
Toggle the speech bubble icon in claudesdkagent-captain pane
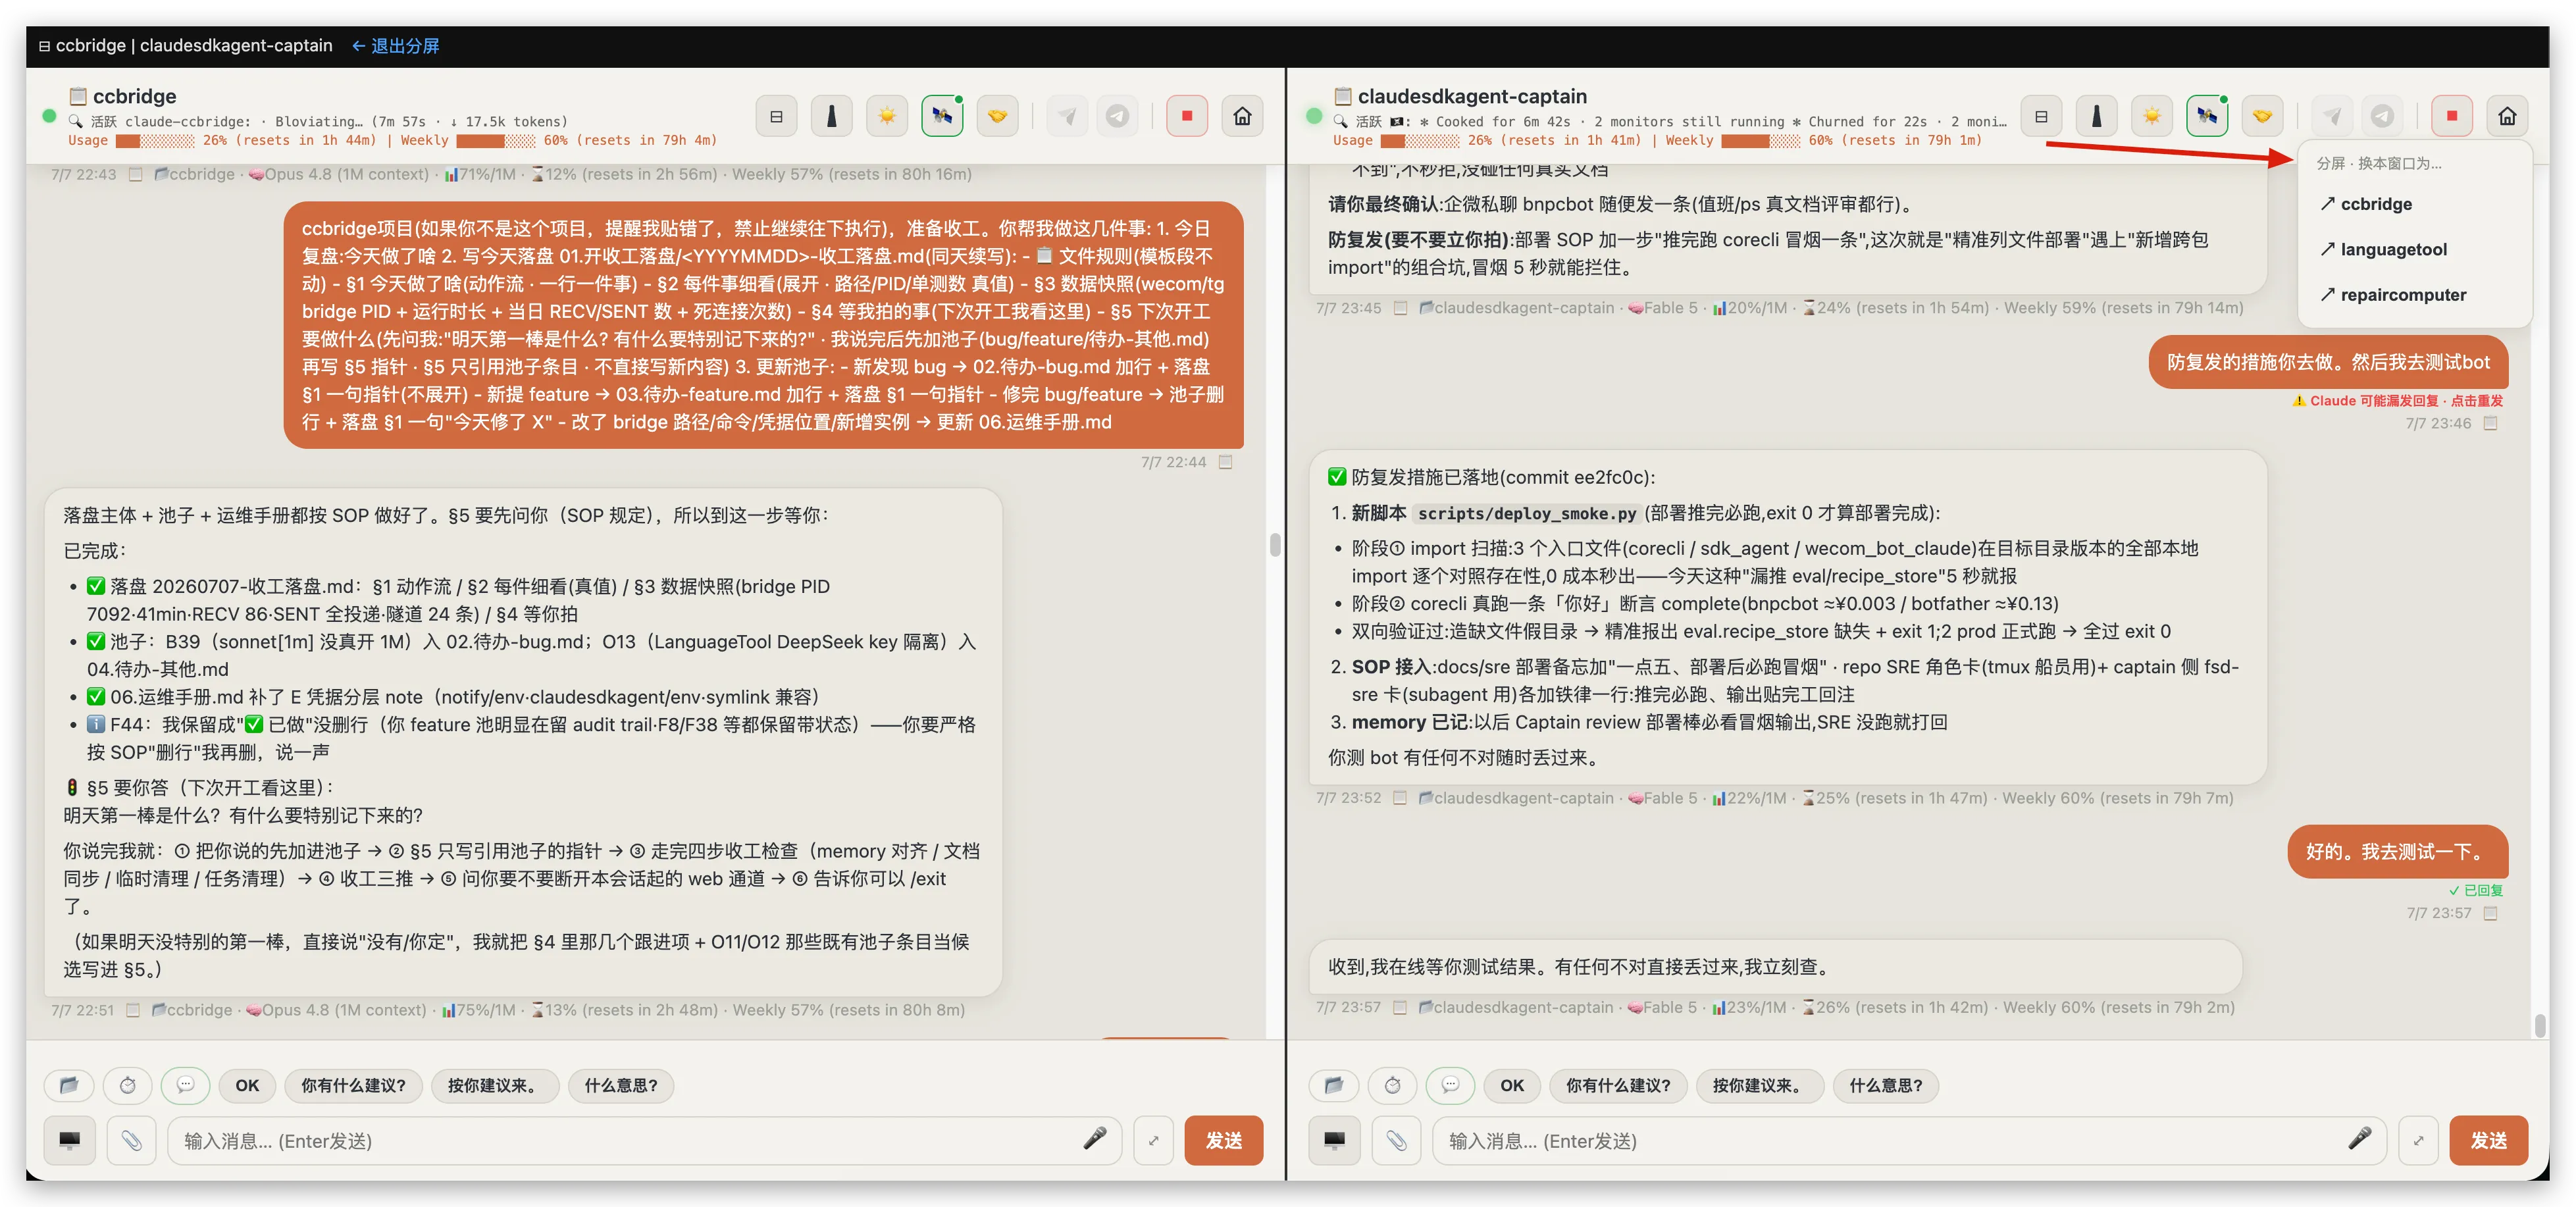[x=1450, y=1085]
